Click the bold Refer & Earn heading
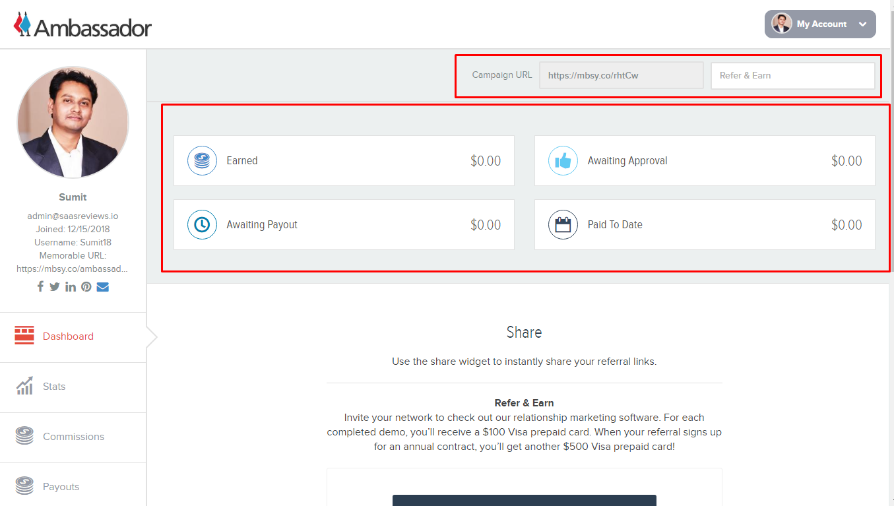The width and height of the screenshot is (894, 506). point(524,403)
